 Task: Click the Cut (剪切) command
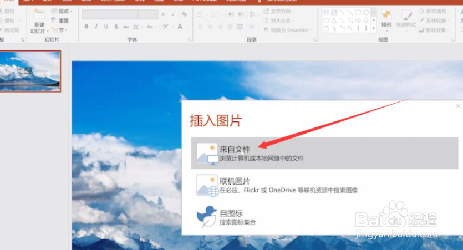7,11
